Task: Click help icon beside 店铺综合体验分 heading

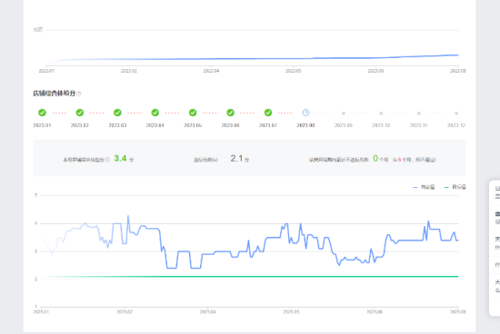Action: 79,93
